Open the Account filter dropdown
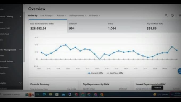This screenshot has height=102, width=181. [x=61, y=15]
